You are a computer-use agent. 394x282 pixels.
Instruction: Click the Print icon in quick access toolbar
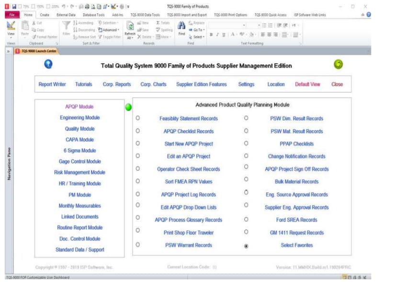pos(87,7)
